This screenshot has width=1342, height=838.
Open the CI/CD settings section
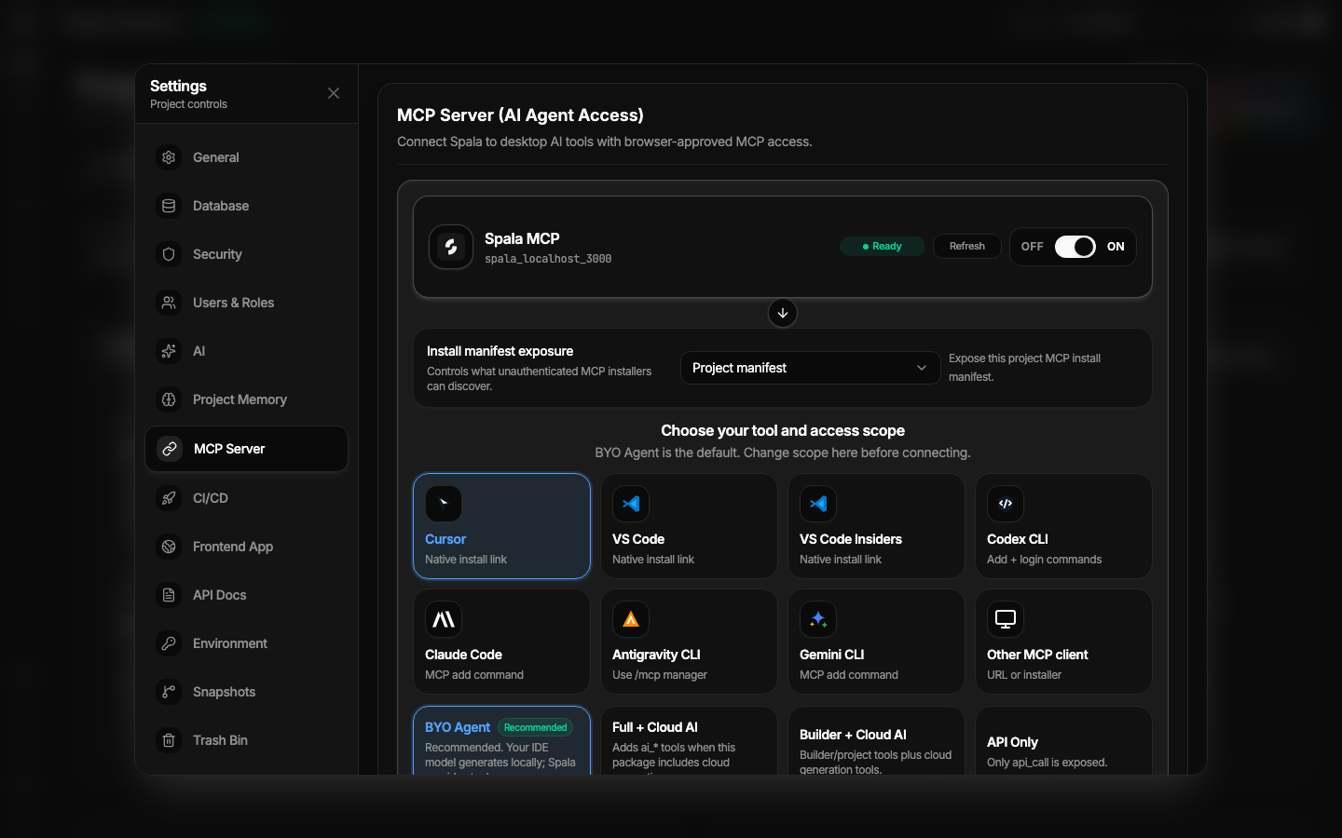(246, 498)
